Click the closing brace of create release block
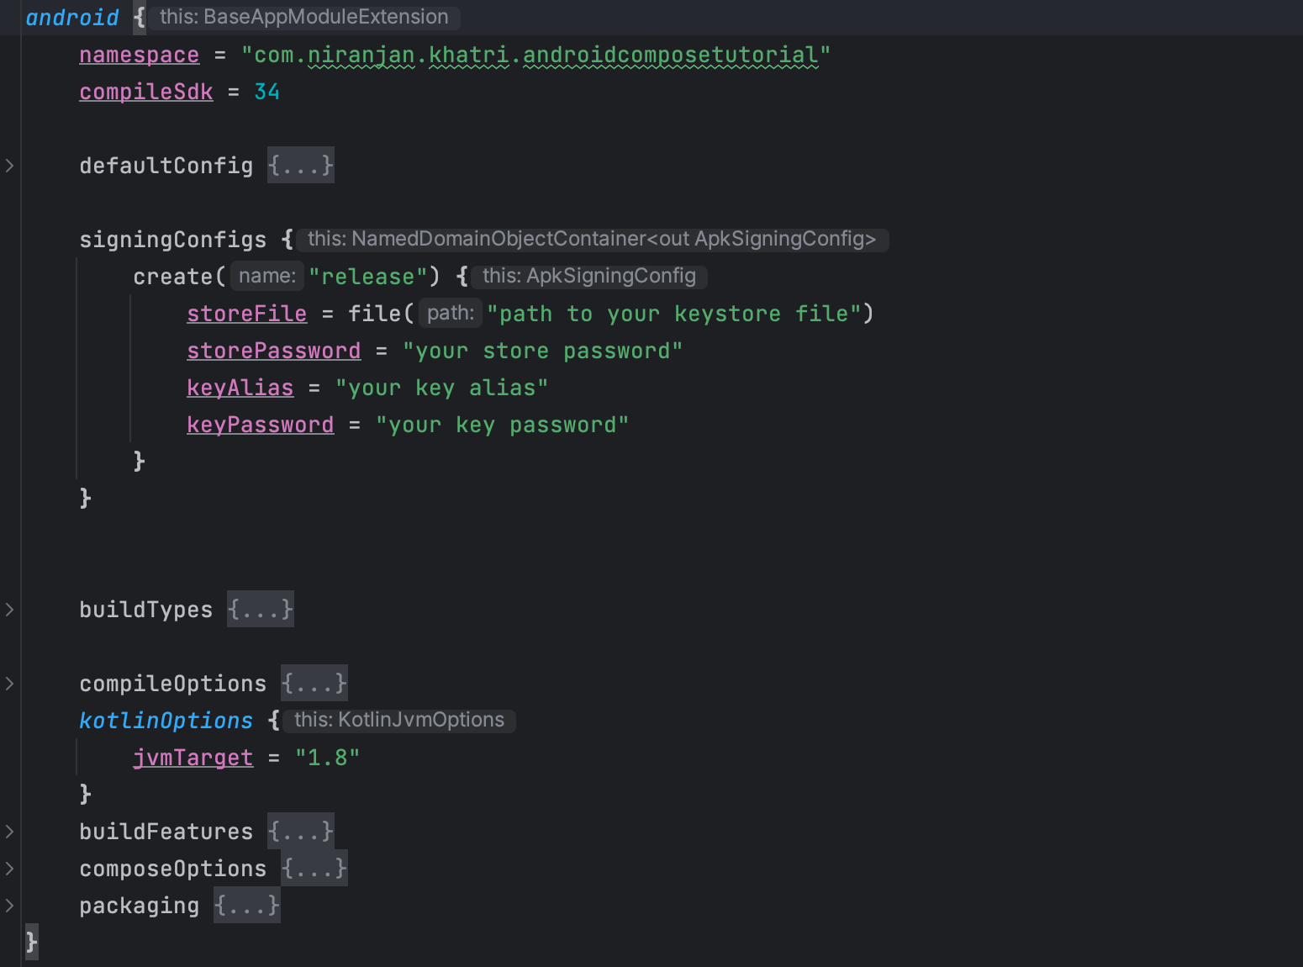1303x967 pixels. pyautogui.click(x=140, y=462)
